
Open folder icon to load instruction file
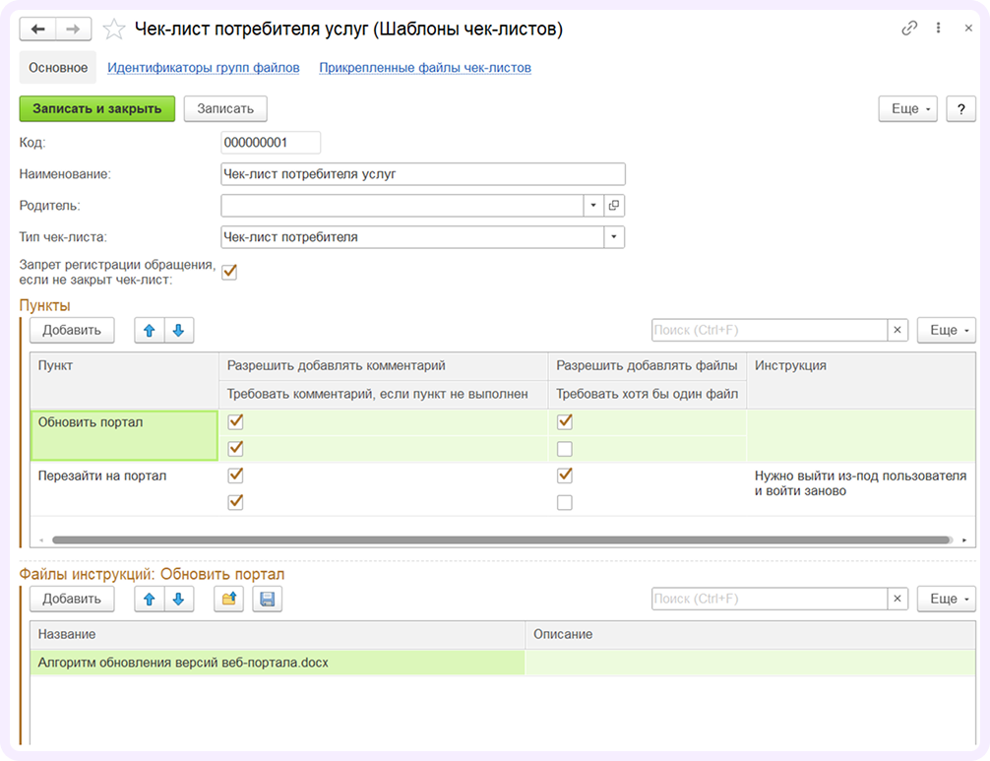(227, 598)
